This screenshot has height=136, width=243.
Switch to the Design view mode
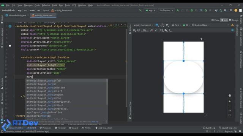[x=234, y=20]
